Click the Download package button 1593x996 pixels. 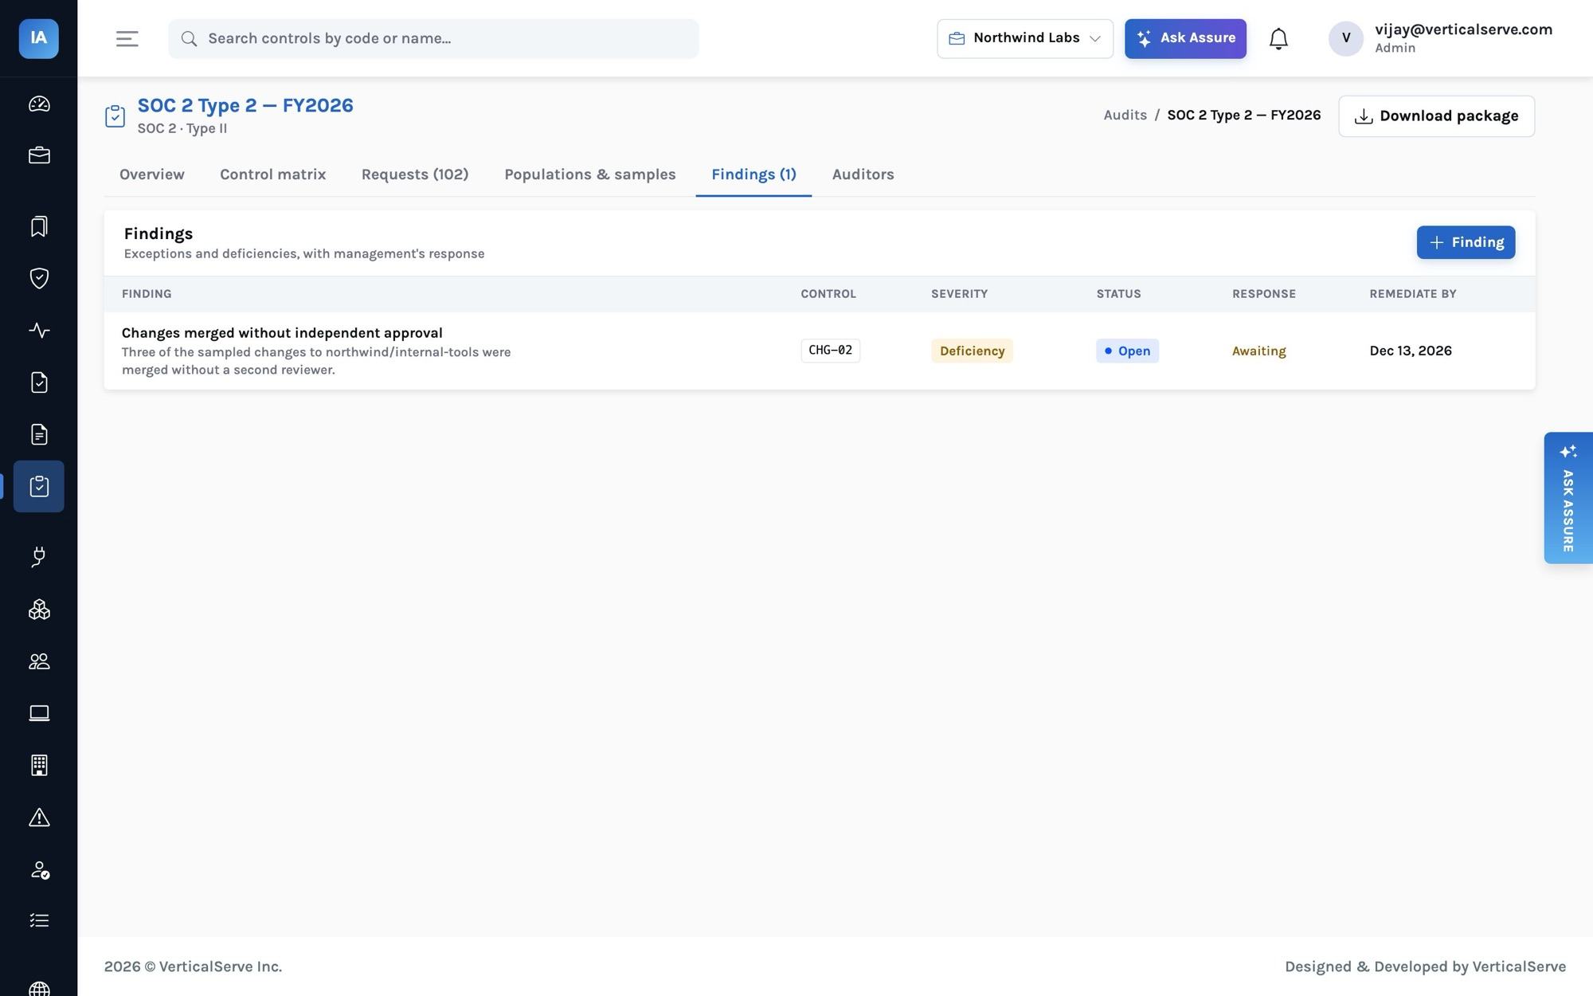(x=1436, y=116)
